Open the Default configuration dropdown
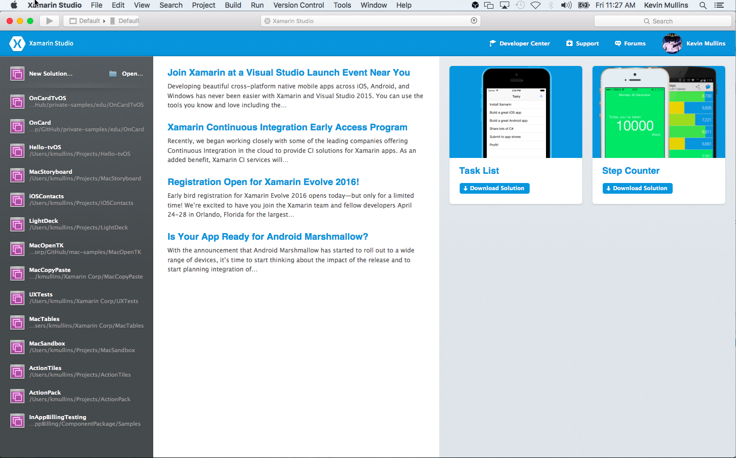Viewport: 736px width, 458px height. click(x=90, y=20)
